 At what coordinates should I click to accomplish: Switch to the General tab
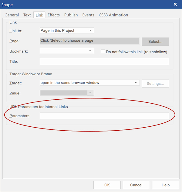[x=12, y=15]
